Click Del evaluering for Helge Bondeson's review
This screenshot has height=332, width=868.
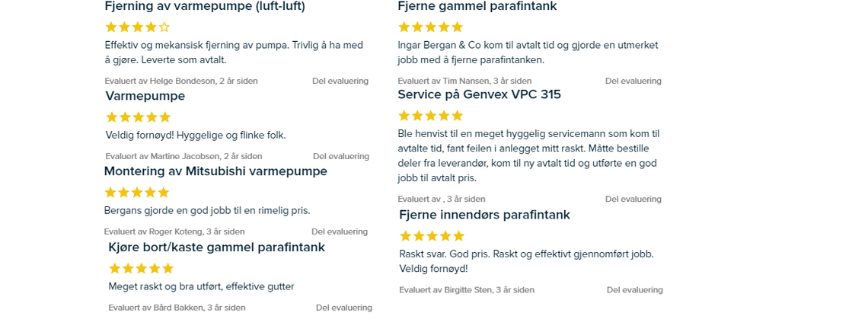pos(340,81)
